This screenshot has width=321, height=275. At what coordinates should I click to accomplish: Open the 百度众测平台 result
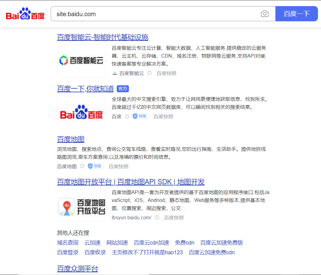tap(78, 269)
